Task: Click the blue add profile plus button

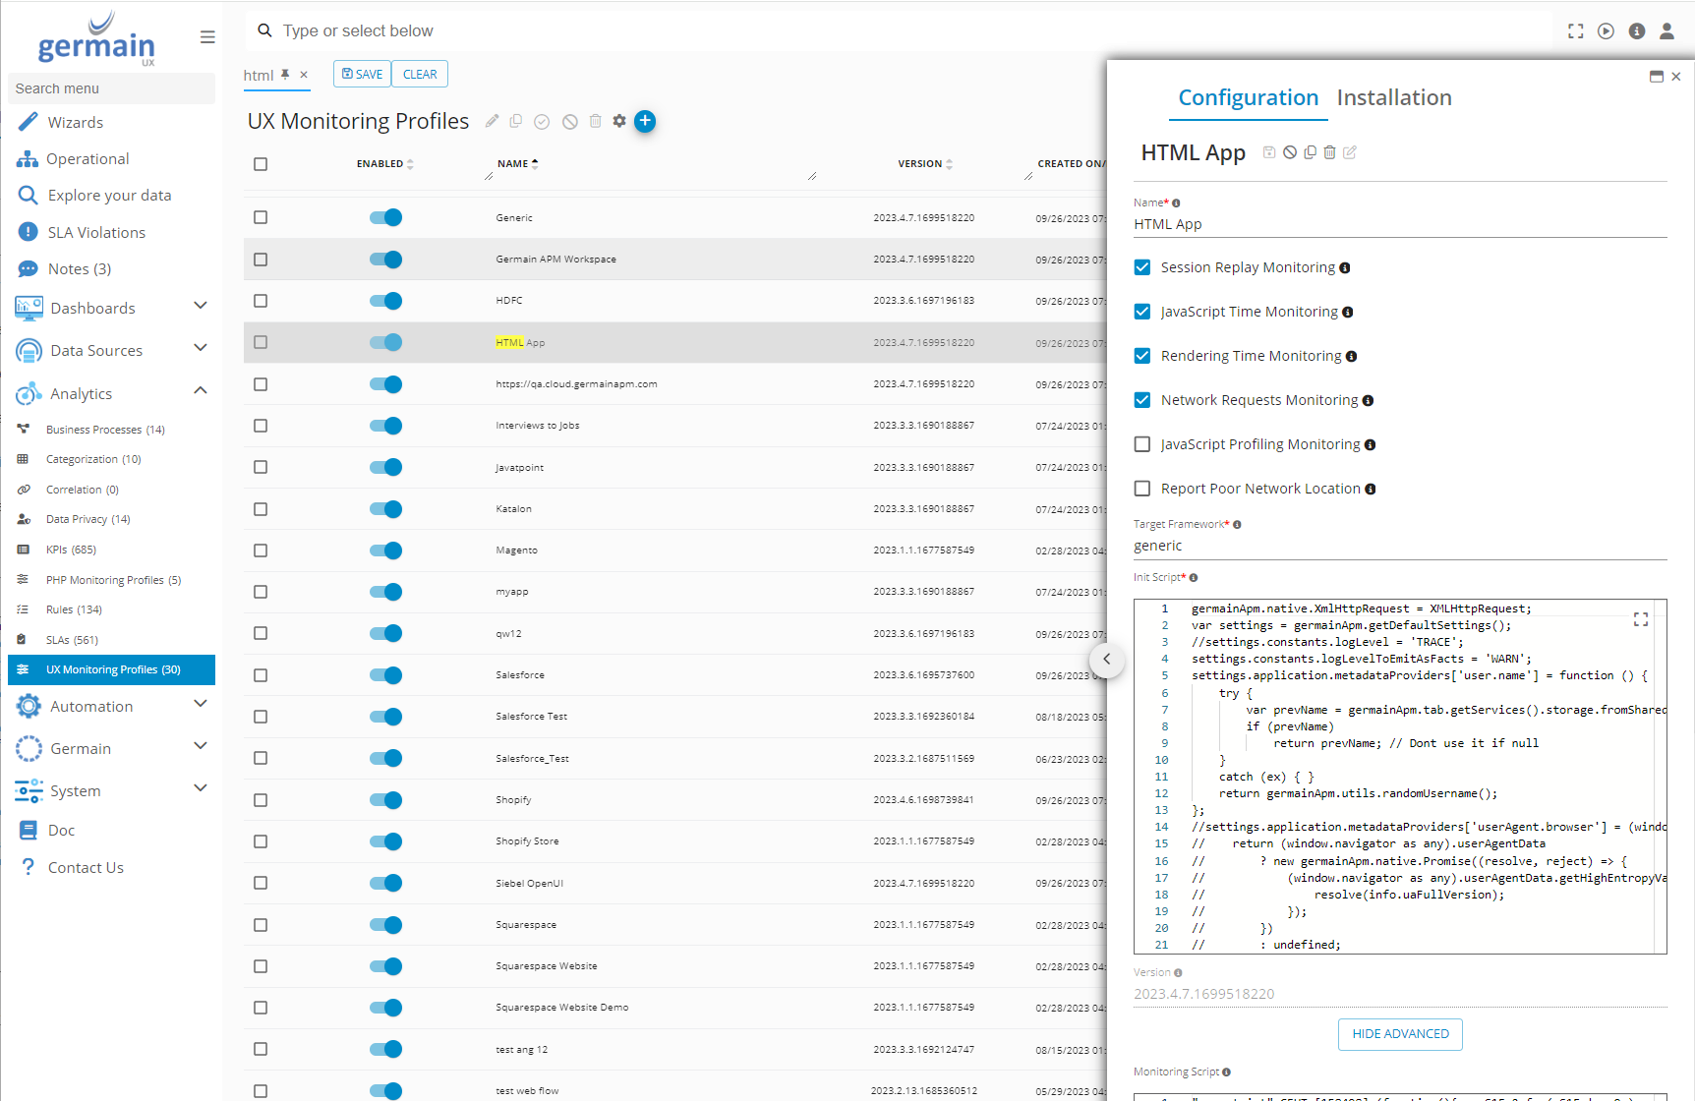Action: [645, 121]
